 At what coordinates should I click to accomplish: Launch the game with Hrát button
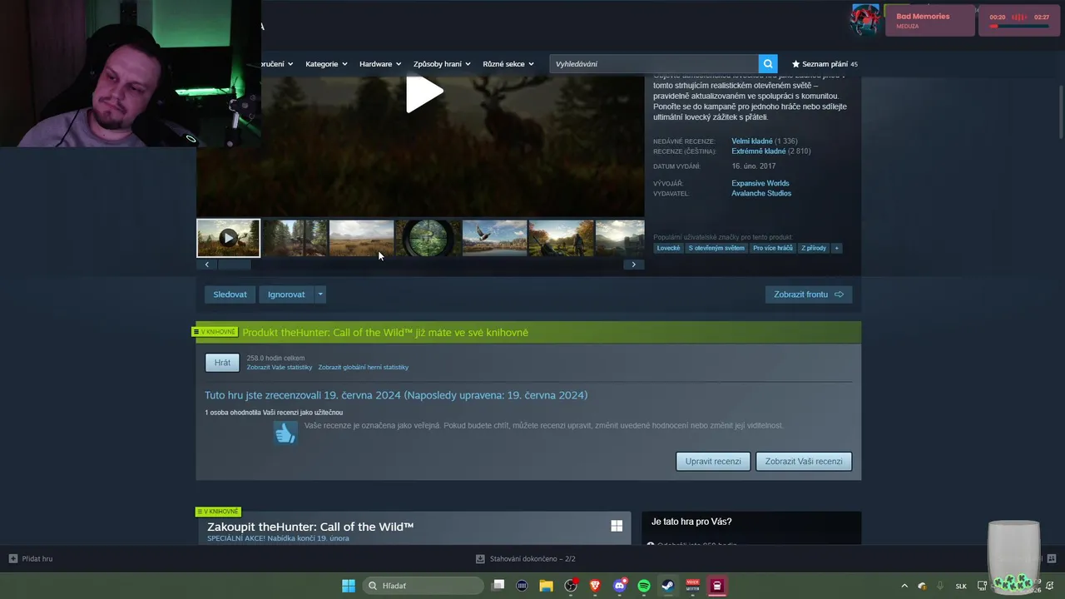[x=222, y=363]
